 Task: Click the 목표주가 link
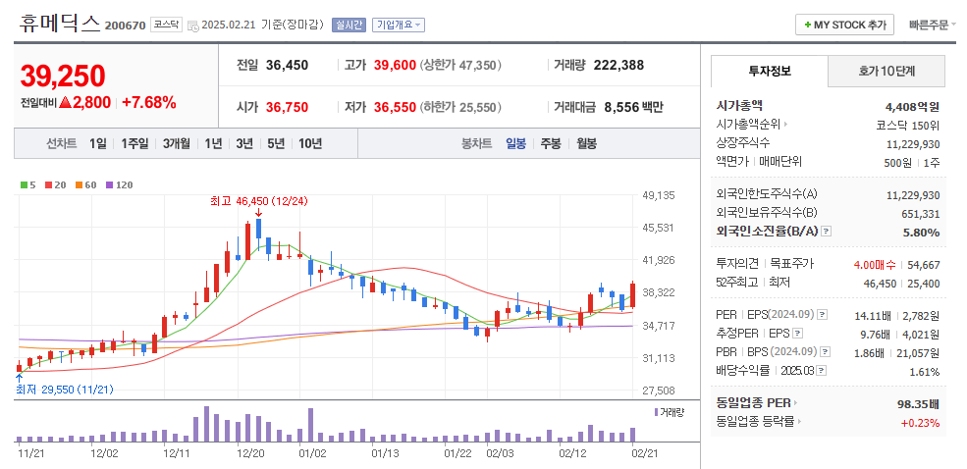(792, 264)
